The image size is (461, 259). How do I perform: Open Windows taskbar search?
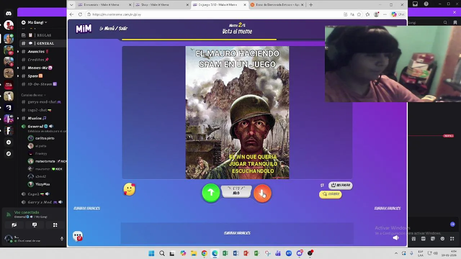tap(162, 254)
